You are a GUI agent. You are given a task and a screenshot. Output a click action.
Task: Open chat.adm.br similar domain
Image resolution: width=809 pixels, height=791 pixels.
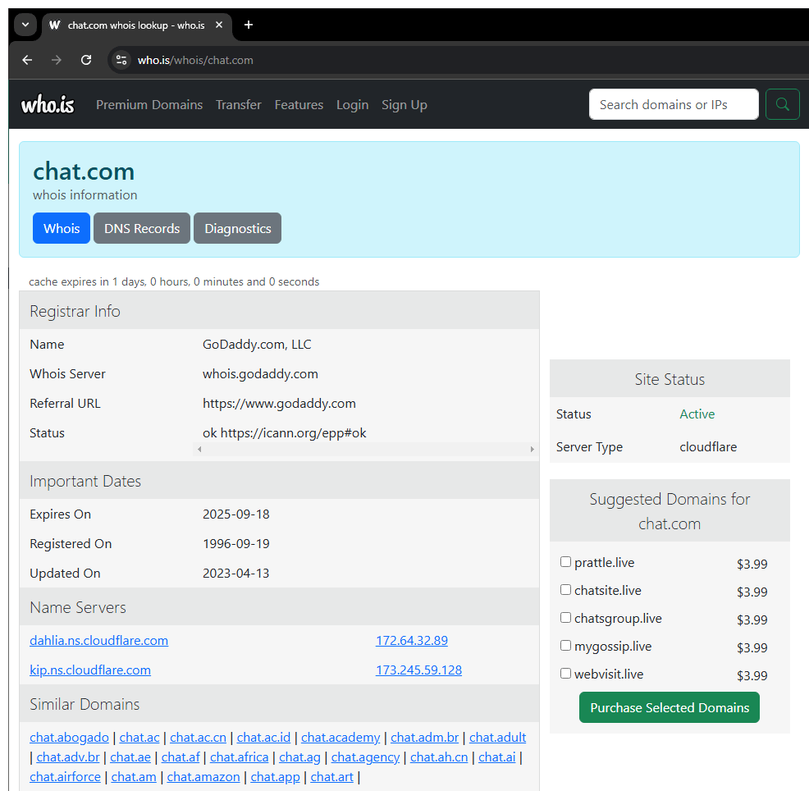[x=425, y=738]
